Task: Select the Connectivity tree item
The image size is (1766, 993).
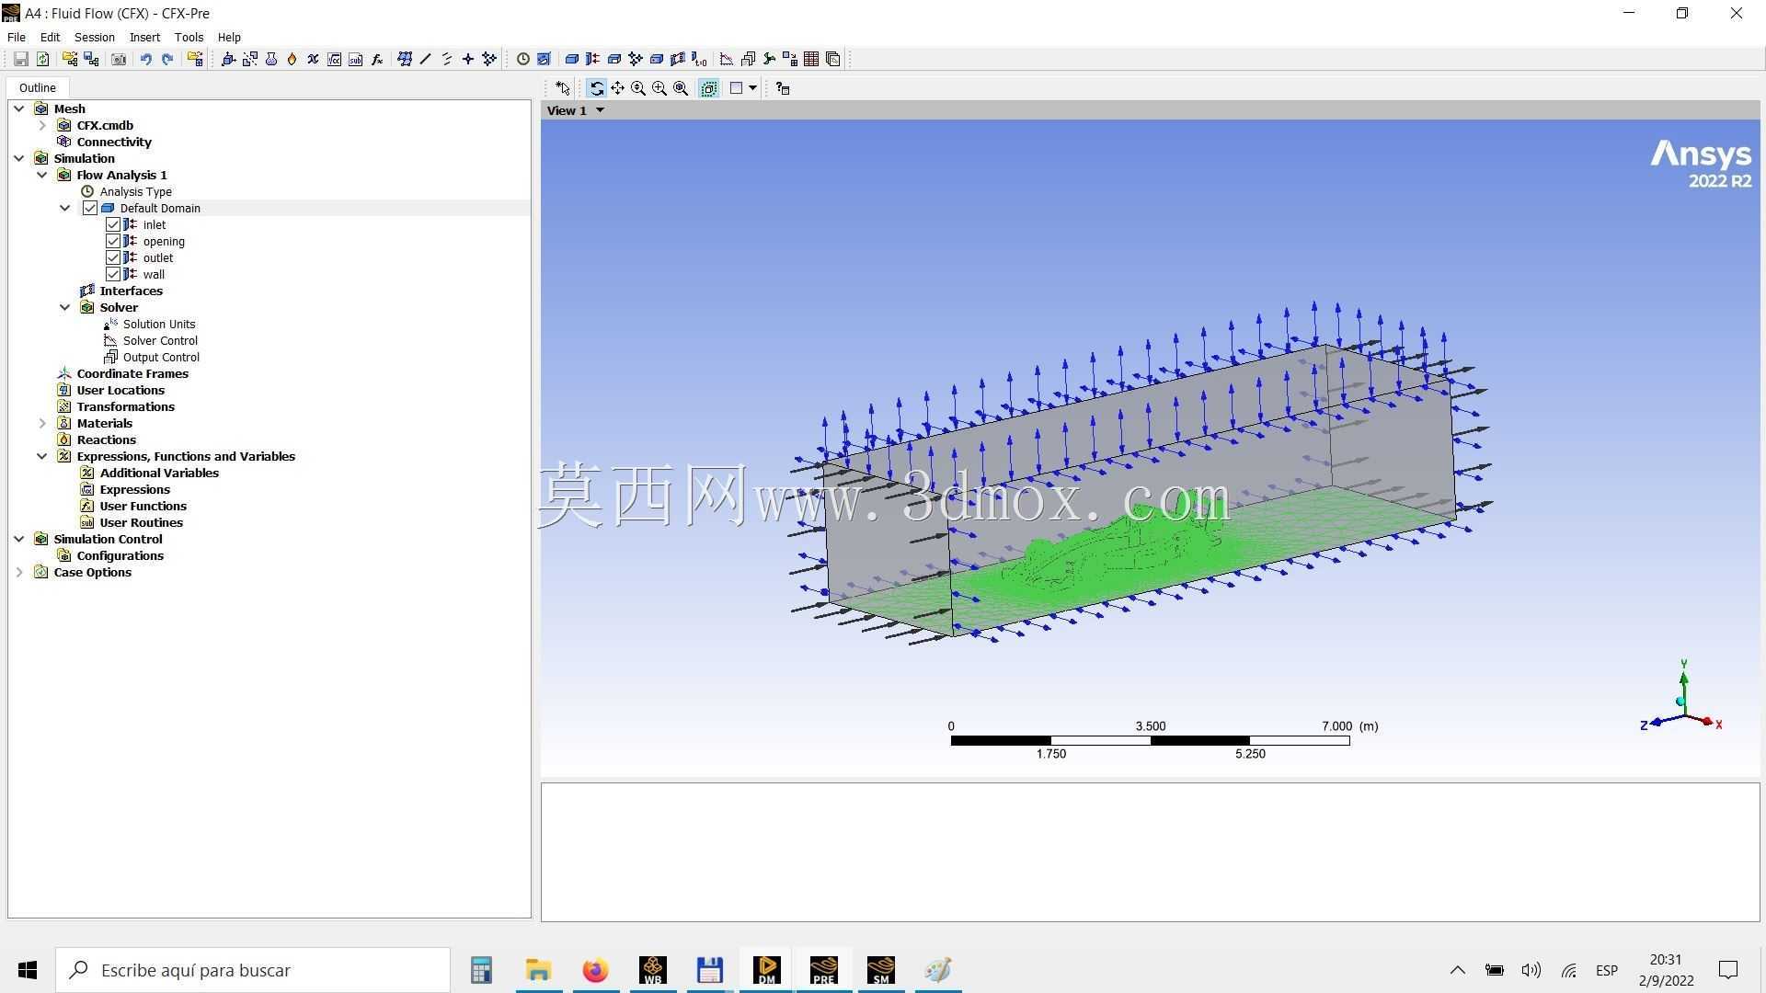Action: 114,142
